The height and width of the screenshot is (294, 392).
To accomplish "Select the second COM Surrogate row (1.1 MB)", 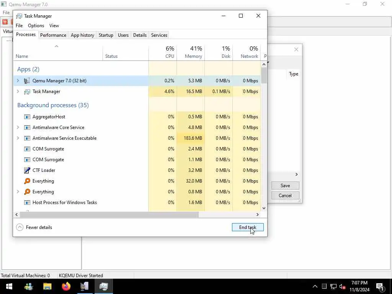I will pos(137,160).
